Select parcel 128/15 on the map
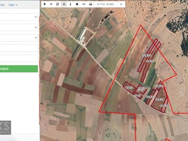Image resolution: width=188 pixels, height=141 pixels. click(164, 106)
